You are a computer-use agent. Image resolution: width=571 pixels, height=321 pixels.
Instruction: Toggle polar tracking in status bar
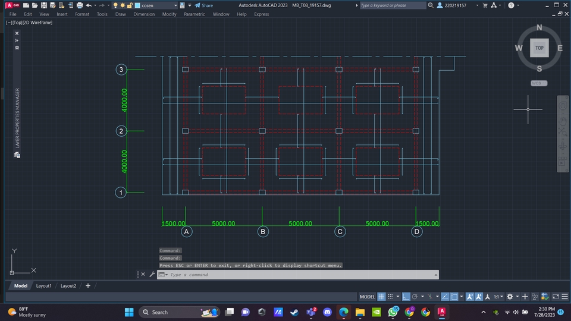415,297
